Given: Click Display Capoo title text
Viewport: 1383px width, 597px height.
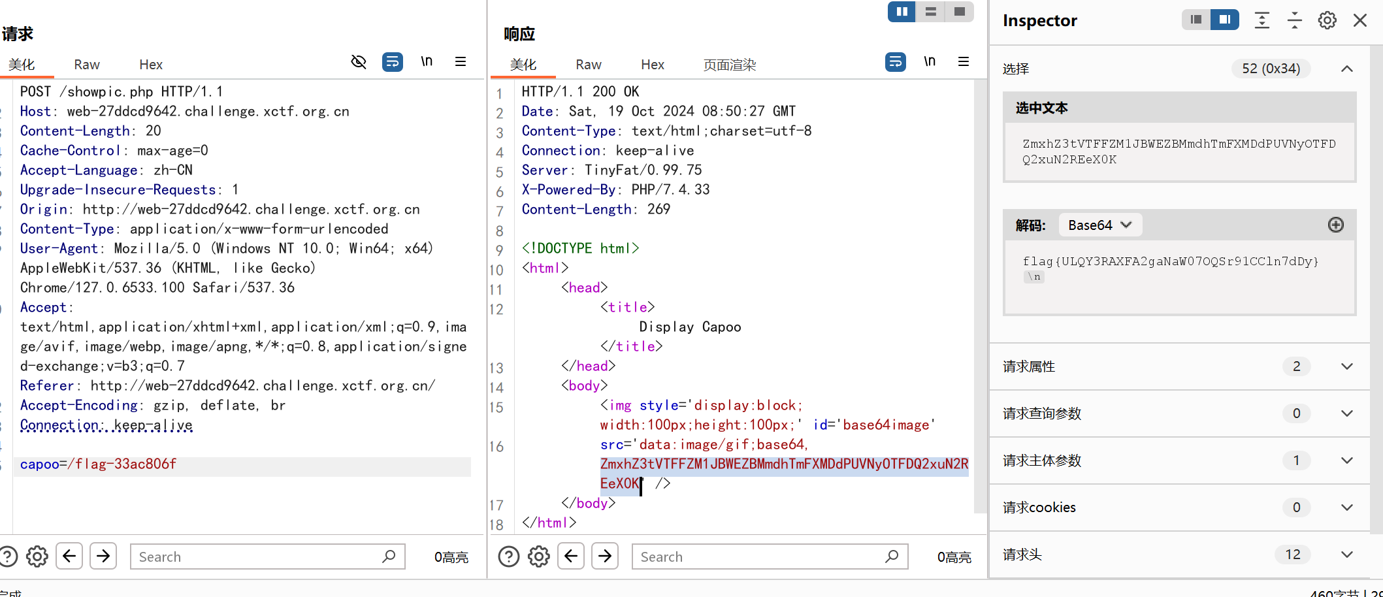Looking at the screenshot, I should tap(690, 327).
